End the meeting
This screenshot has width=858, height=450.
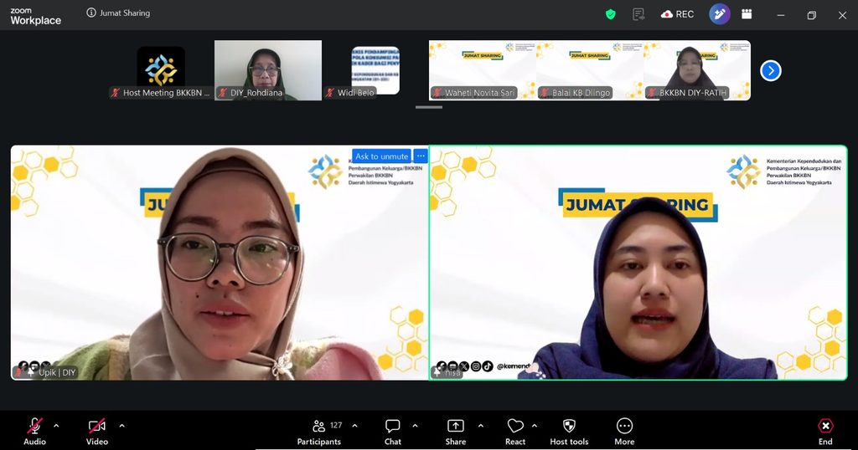point(825,432)
